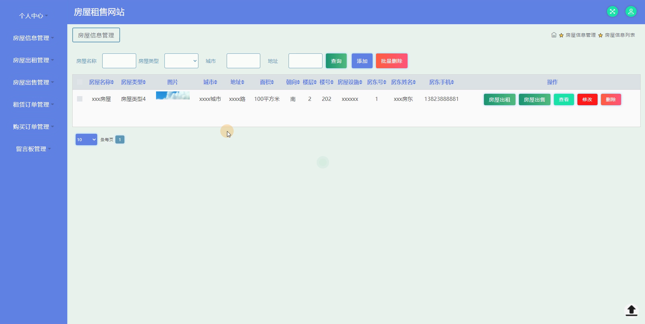Sort table by 朝向 column
Image resolution: width=645 pixels, height=324 pixels.
point(293,82)
